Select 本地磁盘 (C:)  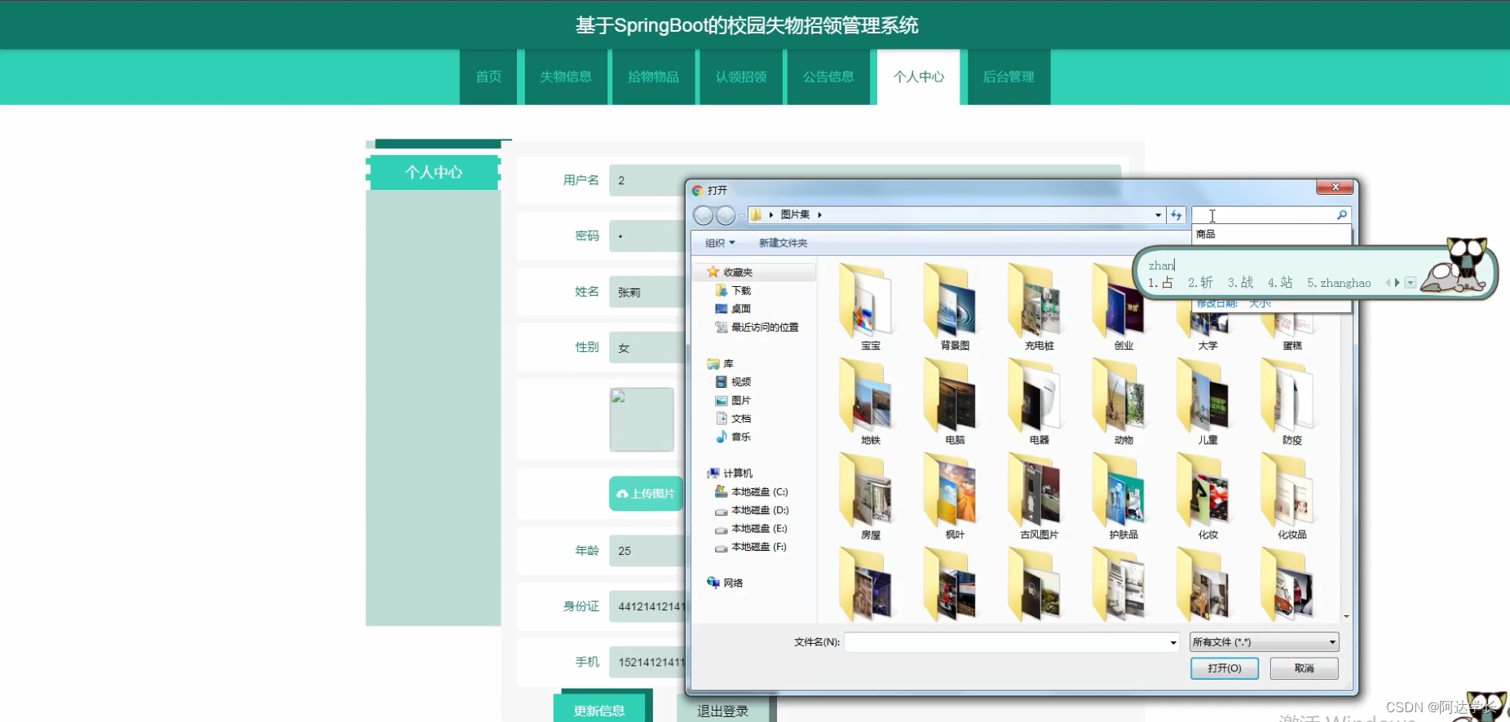coord(751,491)
